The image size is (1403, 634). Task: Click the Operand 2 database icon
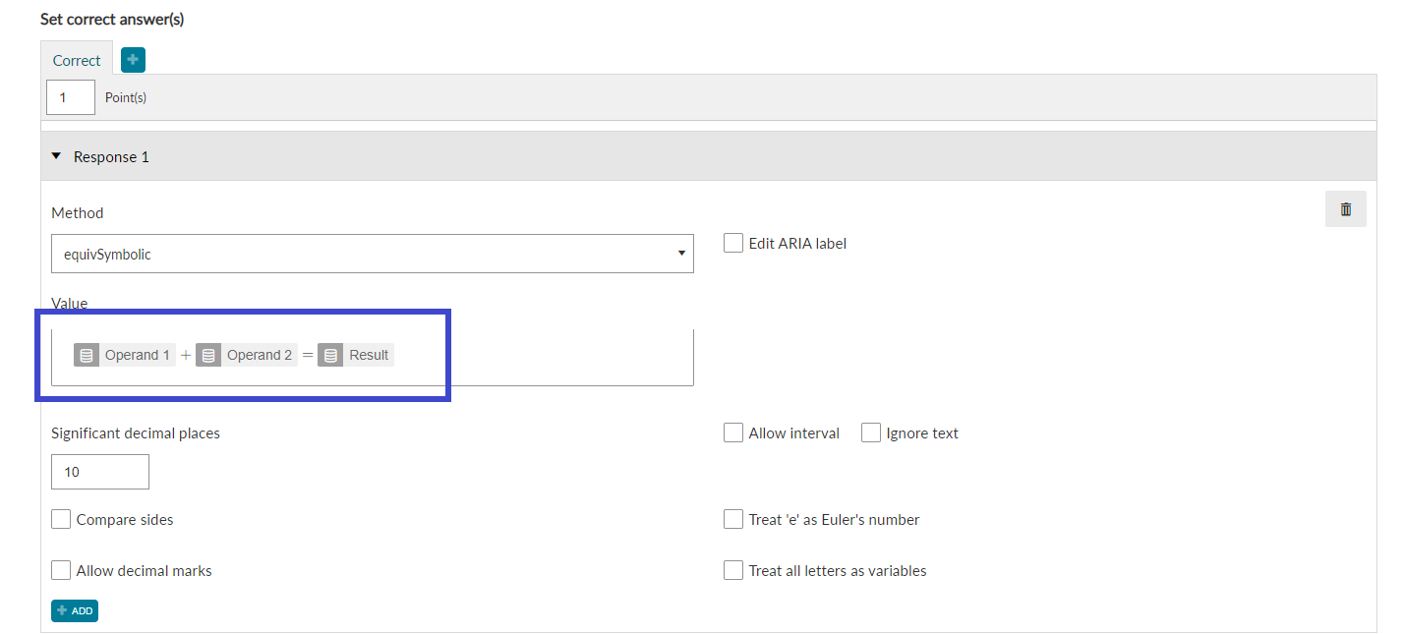pyautogui.click(x=208, y=355)
